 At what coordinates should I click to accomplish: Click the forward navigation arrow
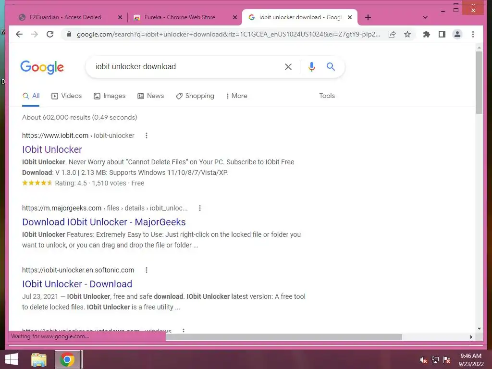click(x=35, y=34)
